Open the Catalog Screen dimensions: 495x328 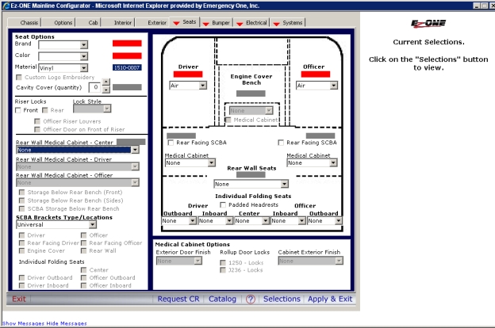point(222,299)
